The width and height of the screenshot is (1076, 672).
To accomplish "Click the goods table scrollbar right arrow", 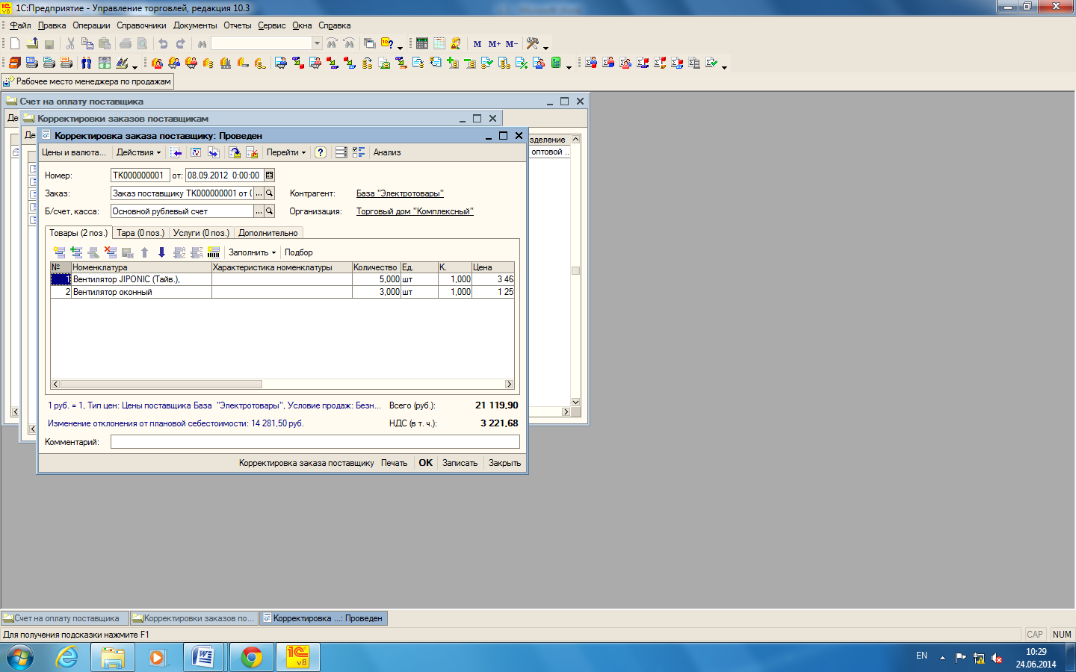I will coord(510,385).
